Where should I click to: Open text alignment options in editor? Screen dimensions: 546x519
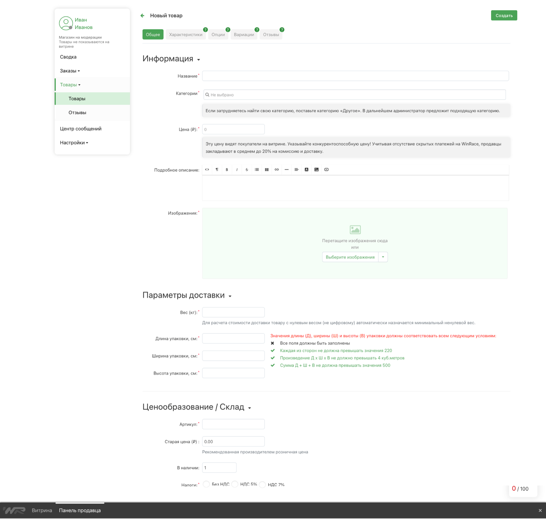click(297, 170)
